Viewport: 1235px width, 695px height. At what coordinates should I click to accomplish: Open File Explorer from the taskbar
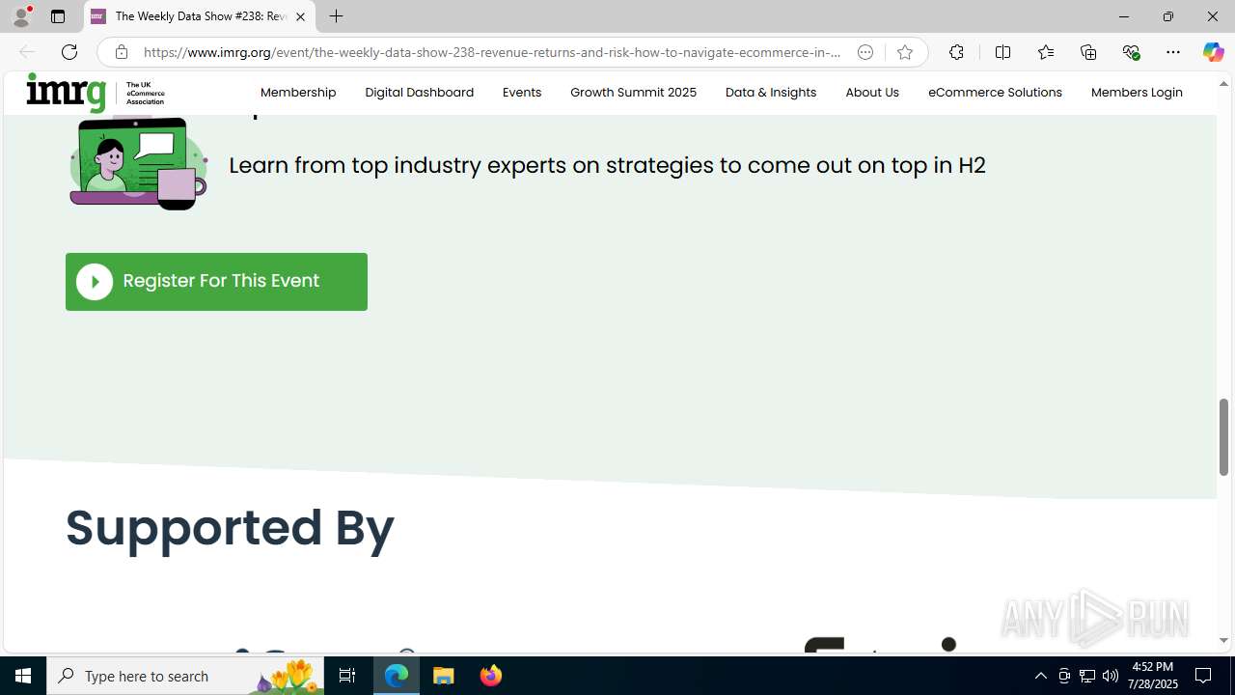[x=444, y=676]
